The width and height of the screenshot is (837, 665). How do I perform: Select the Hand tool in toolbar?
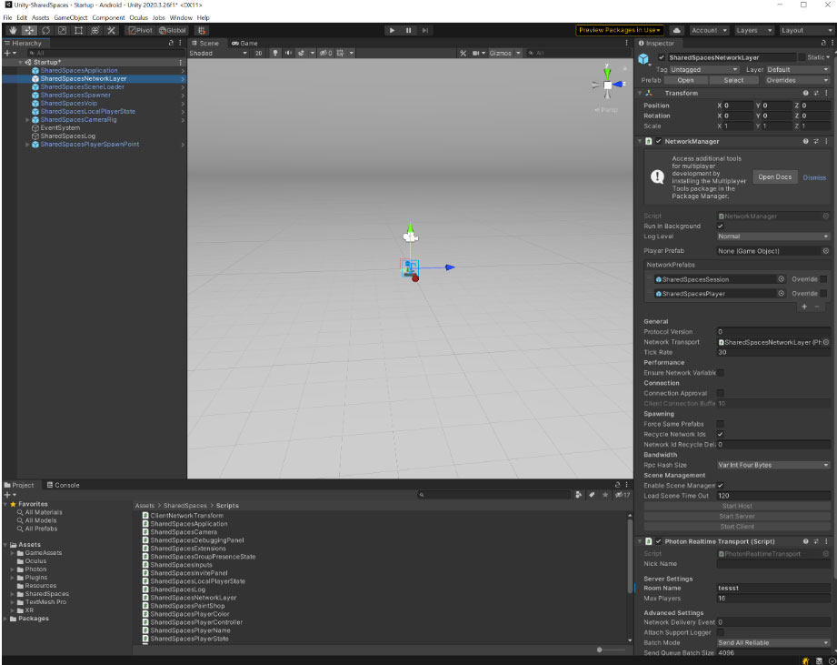pyautogui.click(x=13, y=30)
